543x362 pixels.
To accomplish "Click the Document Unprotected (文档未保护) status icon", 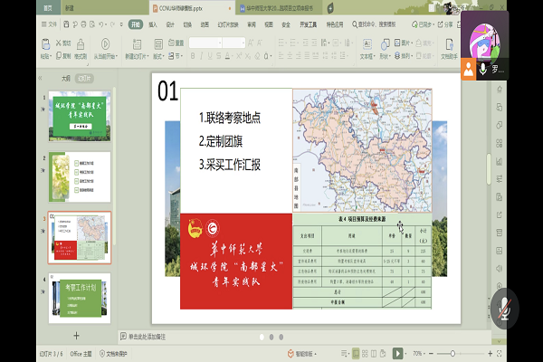I will coord(102,353).
